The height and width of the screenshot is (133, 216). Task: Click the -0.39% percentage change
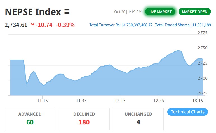(65, 25)
